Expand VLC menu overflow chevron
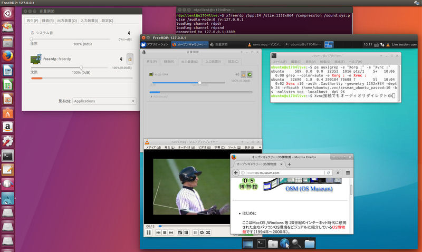The image size is (422, 252). point(260,148)
